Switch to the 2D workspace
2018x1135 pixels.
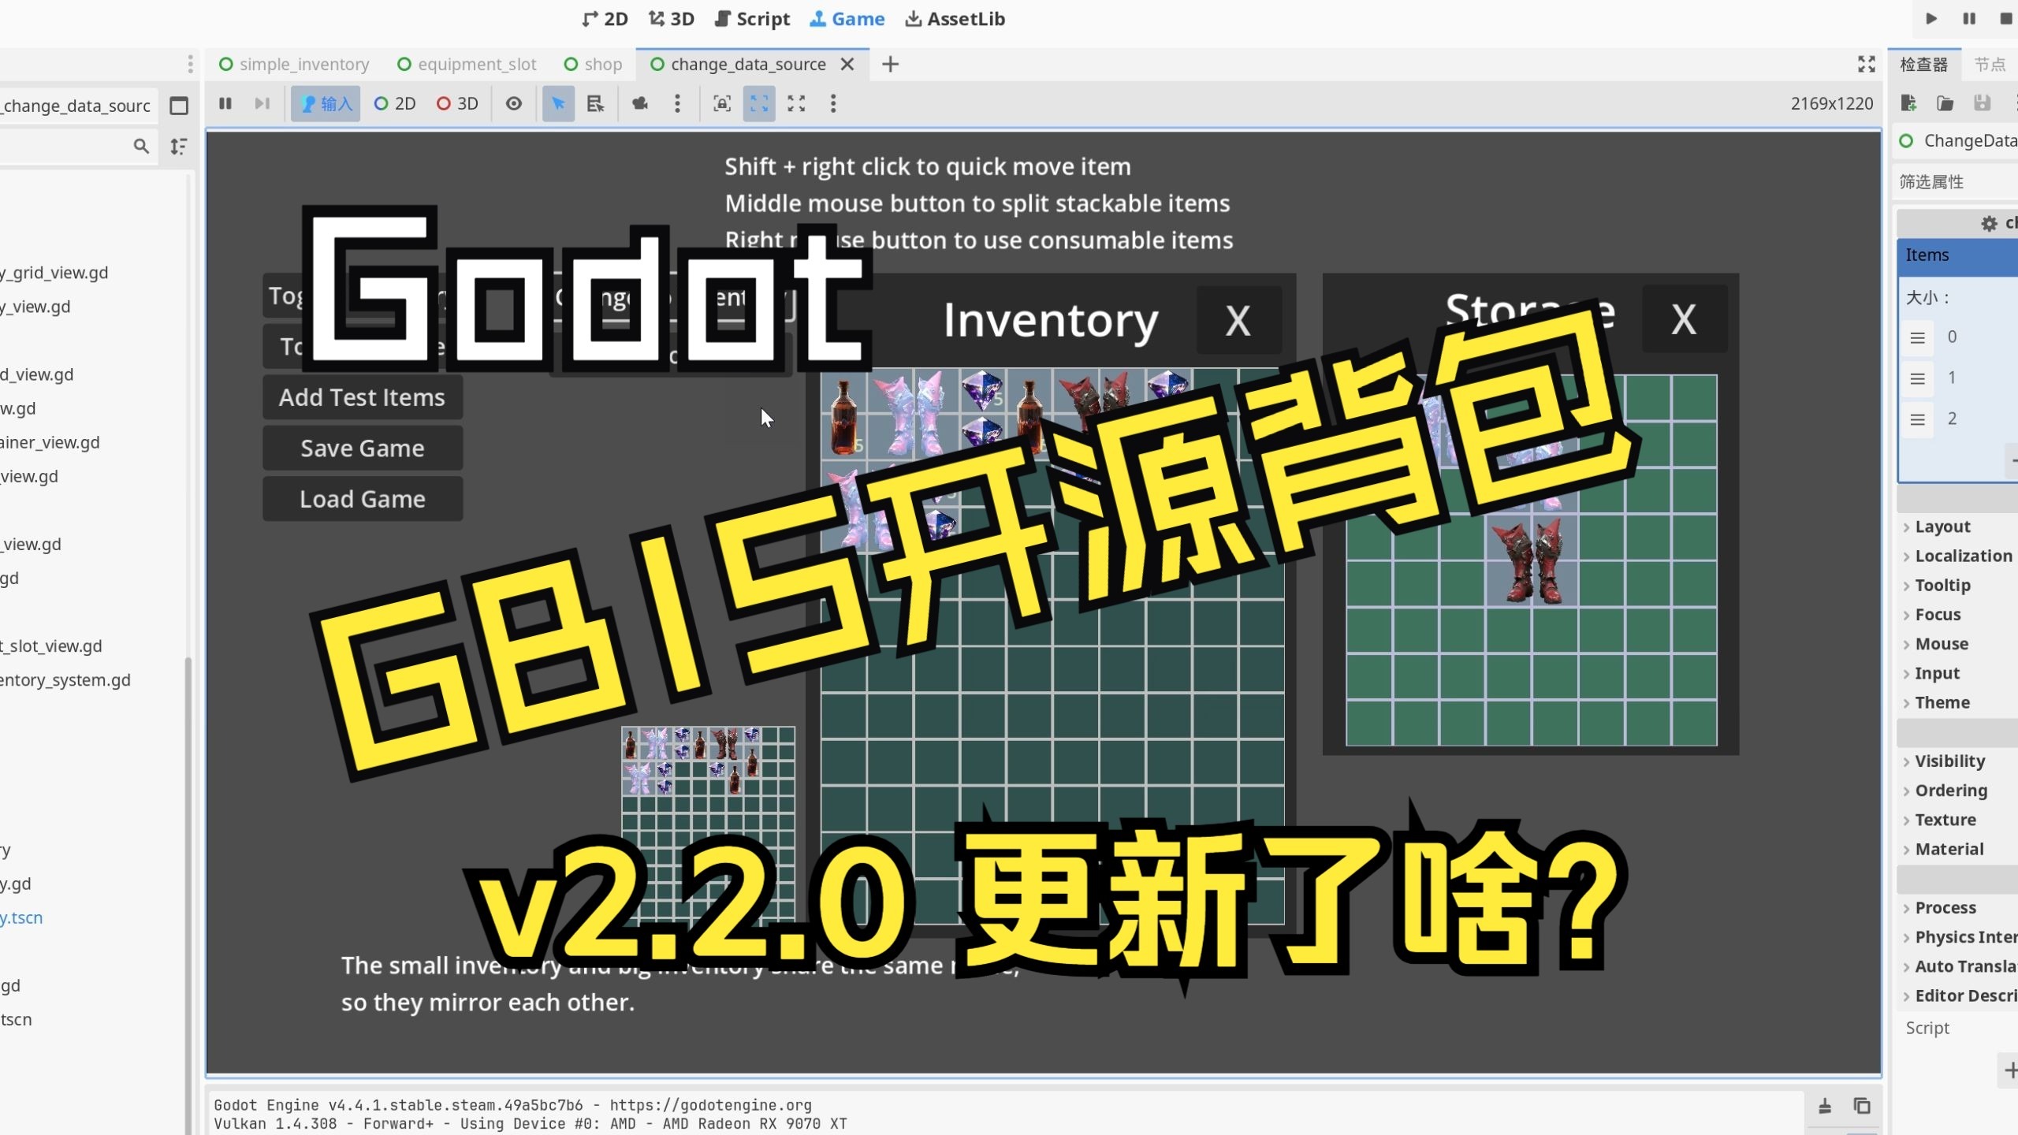click(x=605, y=19)
